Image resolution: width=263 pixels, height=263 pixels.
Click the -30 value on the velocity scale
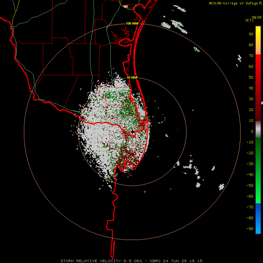point(250,164)
